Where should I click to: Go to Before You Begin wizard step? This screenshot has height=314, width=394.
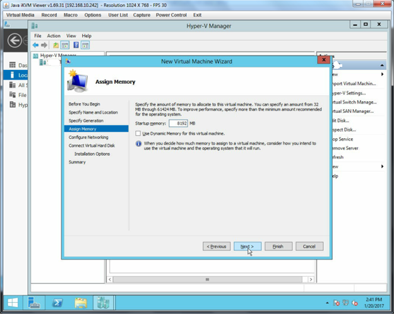tap(84, 104)
